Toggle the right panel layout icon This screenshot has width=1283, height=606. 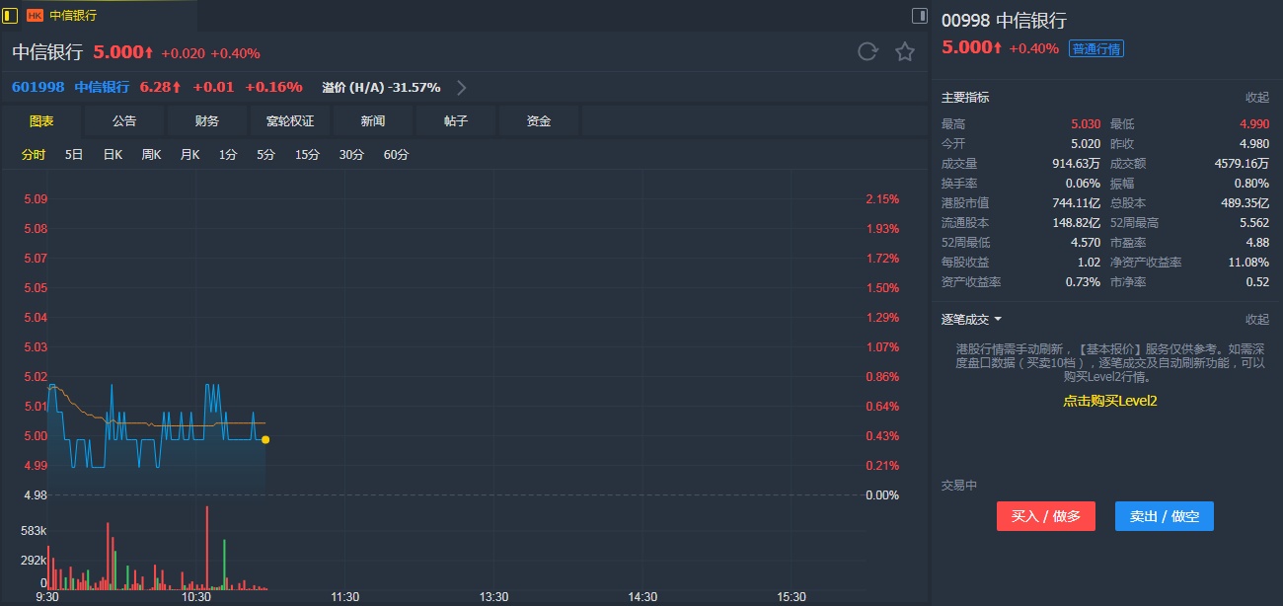(x=919, y=15)
